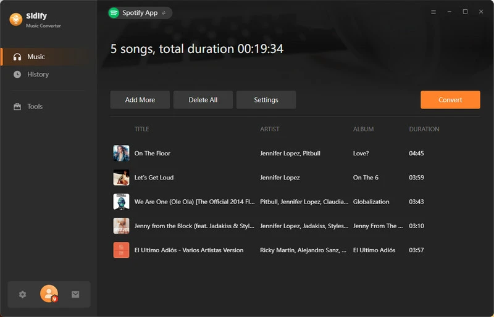
Task: Click artist Jennifer Lopez, Jadakiss, Styles...
Action: click(x=304, y=226)
